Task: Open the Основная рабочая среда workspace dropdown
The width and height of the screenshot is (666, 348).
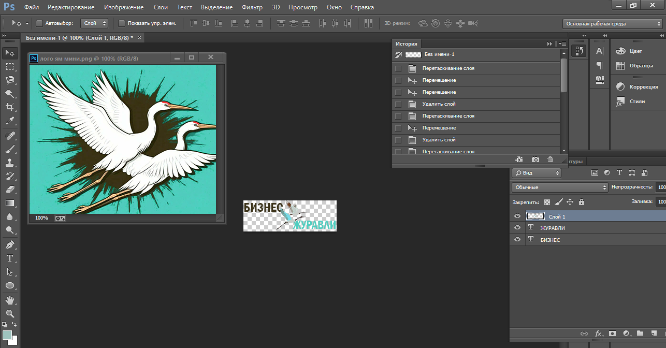Action: 612,24
